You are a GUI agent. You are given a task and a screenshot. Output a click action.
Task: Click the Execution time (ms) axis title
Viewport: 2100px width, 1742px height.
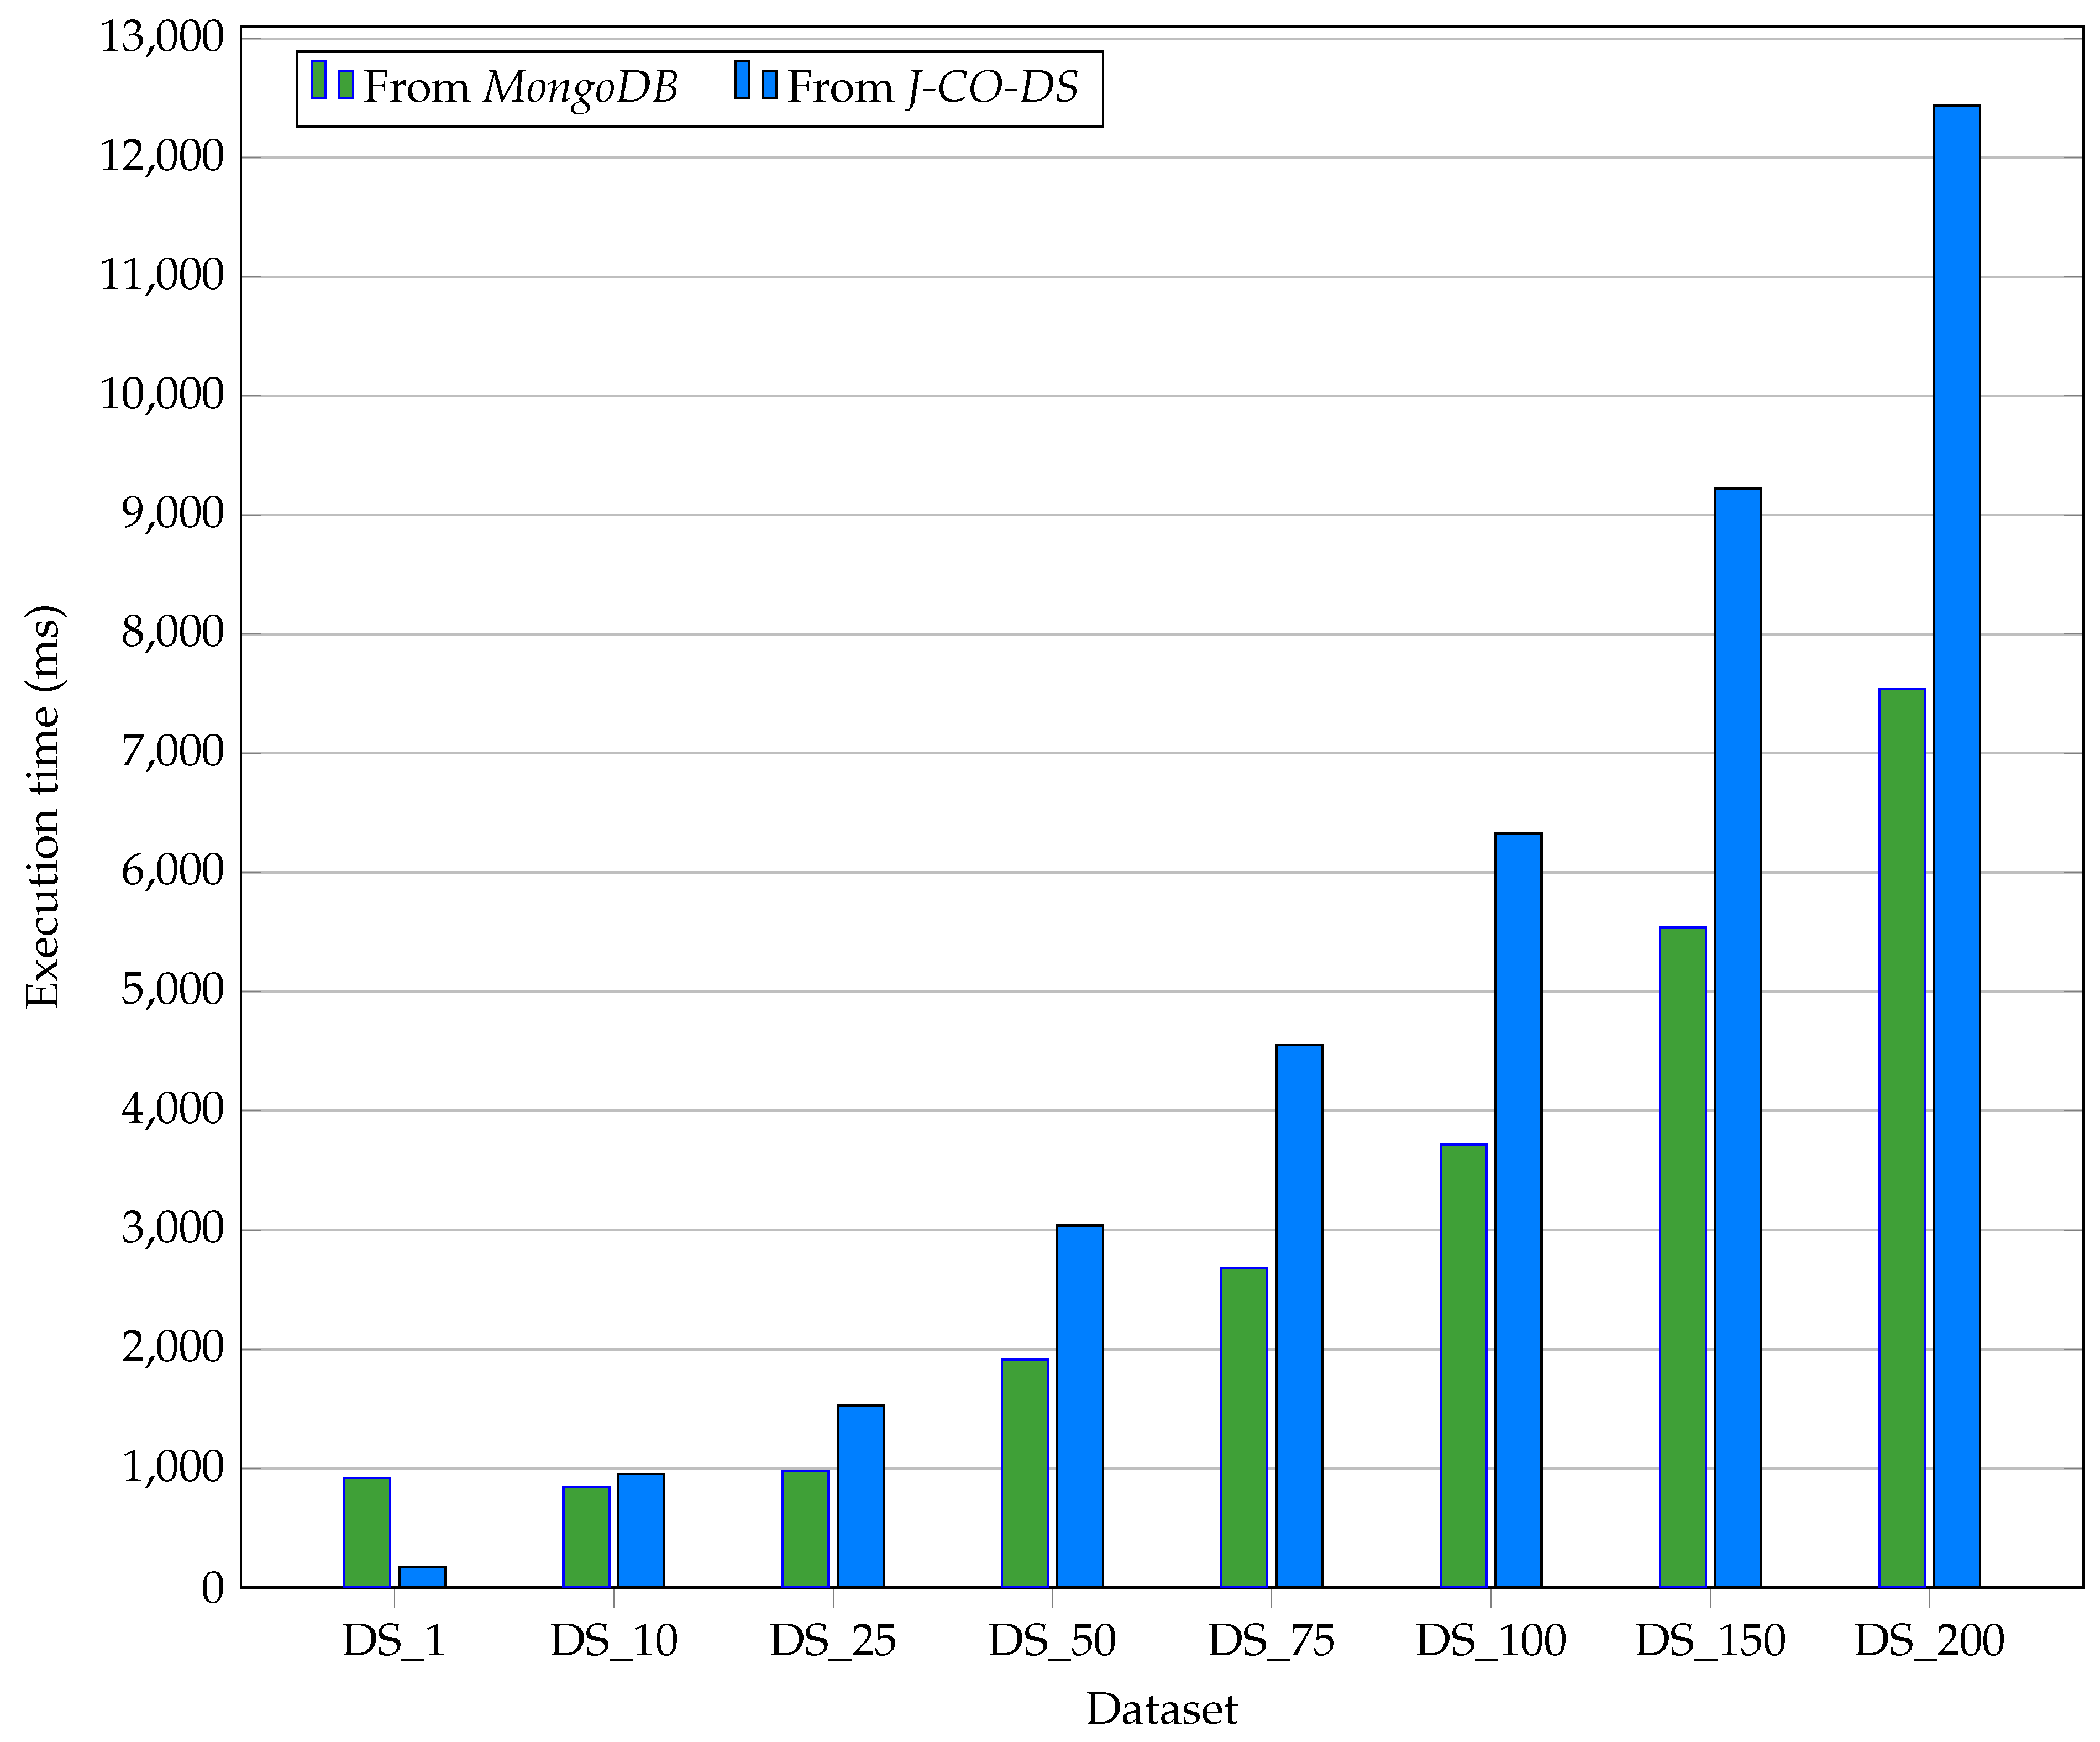point(44,806)
